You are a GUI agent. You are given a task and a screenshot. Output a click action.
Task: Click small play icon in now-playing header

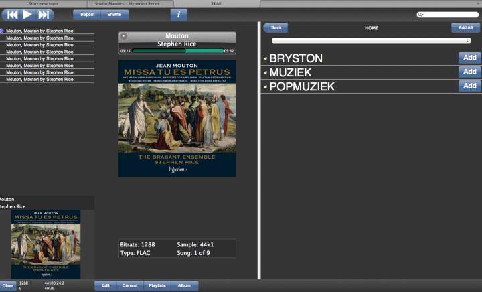coord(124,36)
